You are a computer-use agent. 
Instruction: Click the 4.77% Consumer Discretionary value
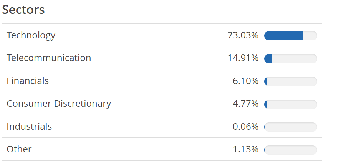pyautogui.click(x=245, y=104)
